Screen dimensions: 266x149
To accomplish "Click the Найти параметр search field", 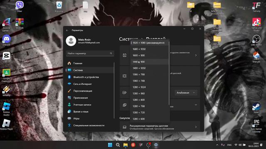I will [90, 53].
